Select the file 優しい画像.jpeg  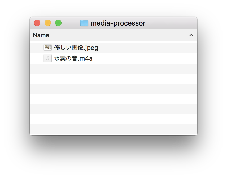point(76,48)
